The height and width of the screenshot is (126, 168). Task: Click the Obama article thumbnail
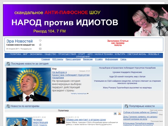point(60,121)
